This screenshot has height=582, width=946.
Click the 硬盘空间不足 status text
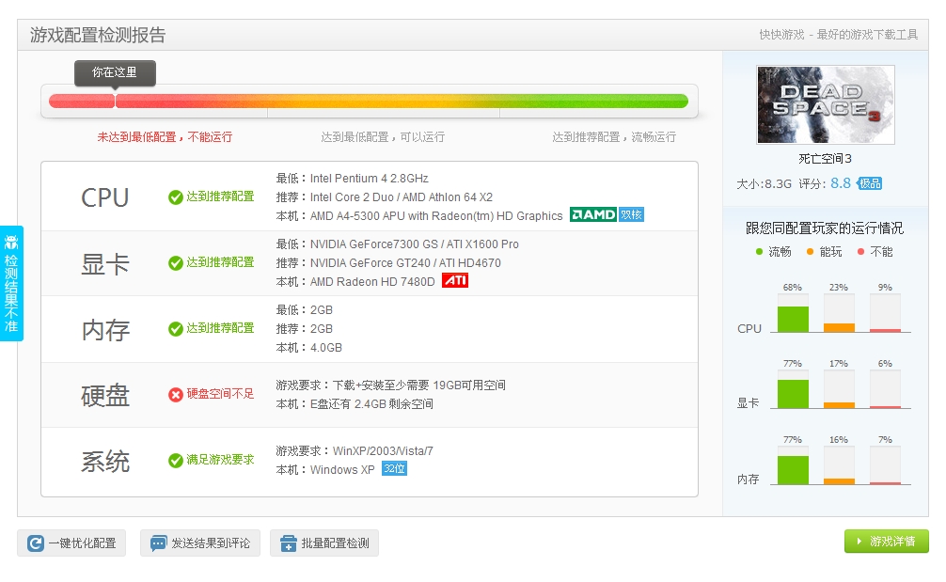(220, 394)
